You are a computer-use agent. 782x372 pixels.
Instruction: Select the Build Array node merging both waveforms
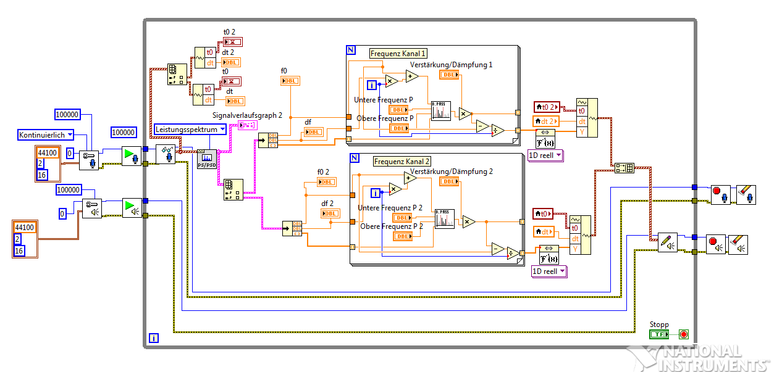(624, 168)
